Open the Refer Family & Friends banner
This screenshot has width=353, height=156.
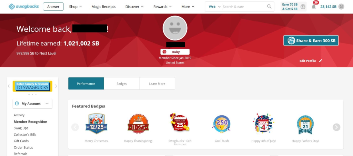pyautogui.click(x=32, y=86)
